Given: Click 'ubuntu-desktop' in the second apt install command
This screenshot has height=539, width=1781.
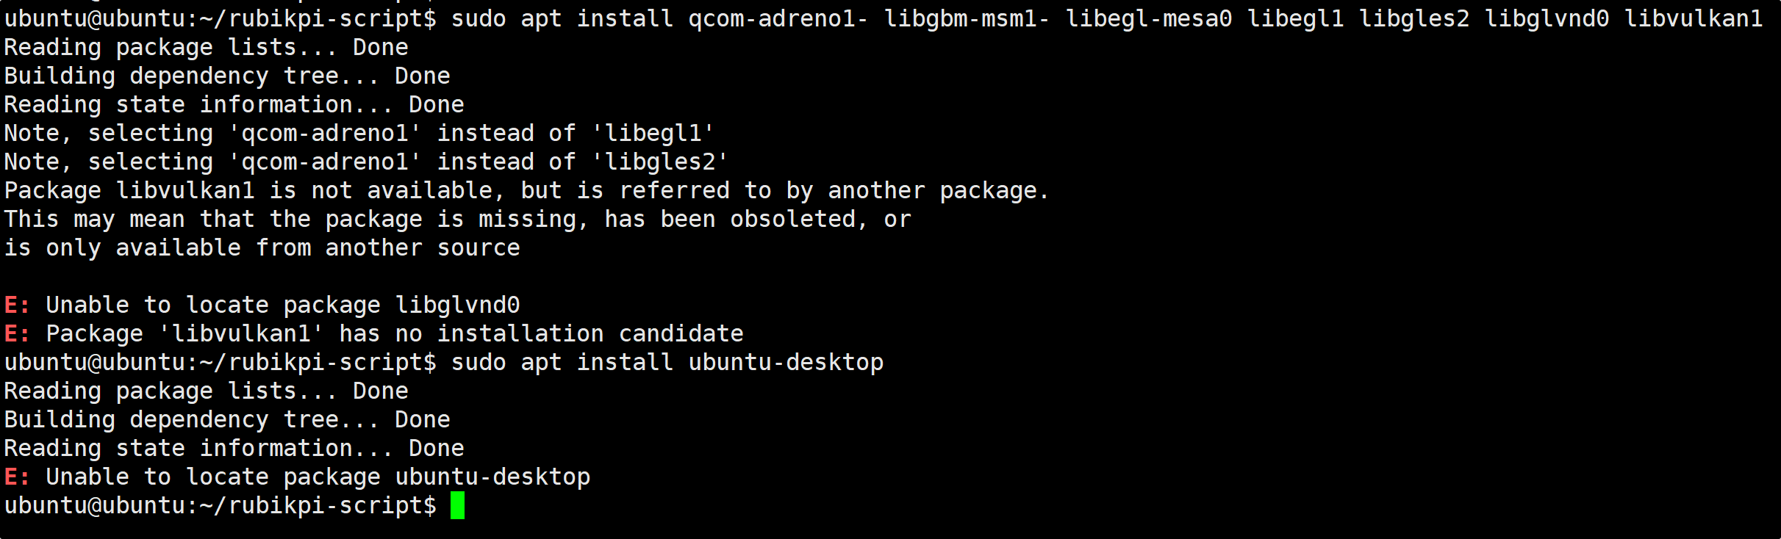Looking at the screenshot, I should (x=786, y=362).
